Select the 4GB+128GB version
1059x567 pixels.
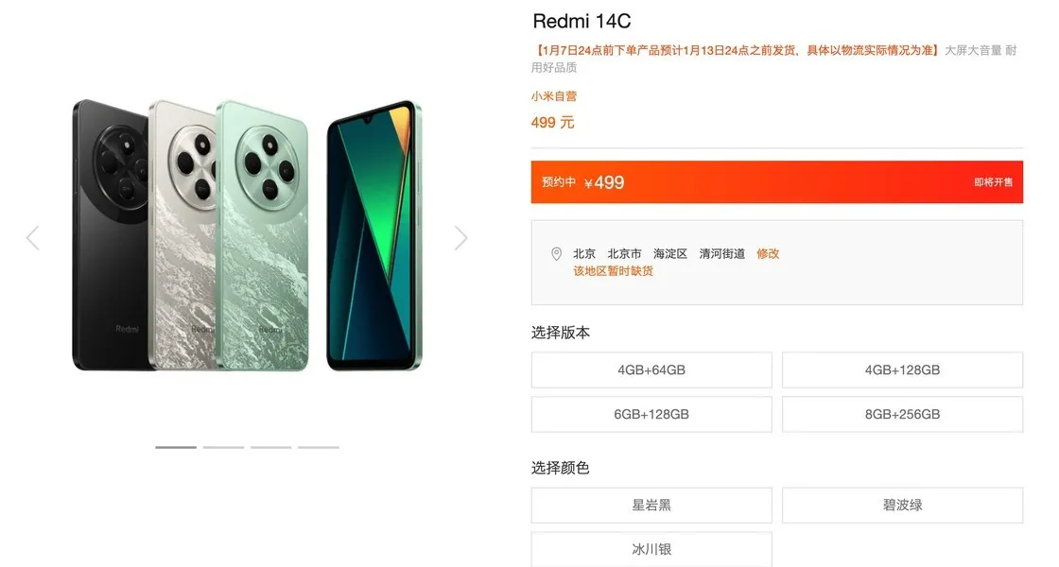coord(902,369)
